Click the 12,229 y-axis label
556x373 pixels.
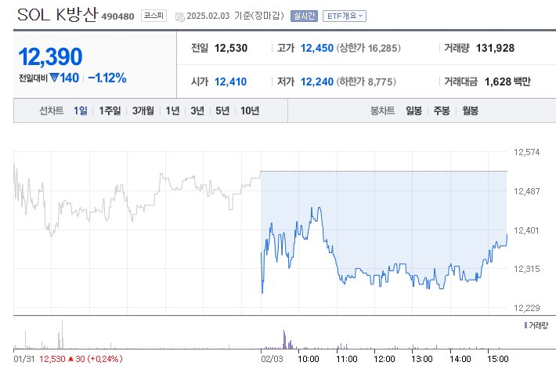click(526, 308)
